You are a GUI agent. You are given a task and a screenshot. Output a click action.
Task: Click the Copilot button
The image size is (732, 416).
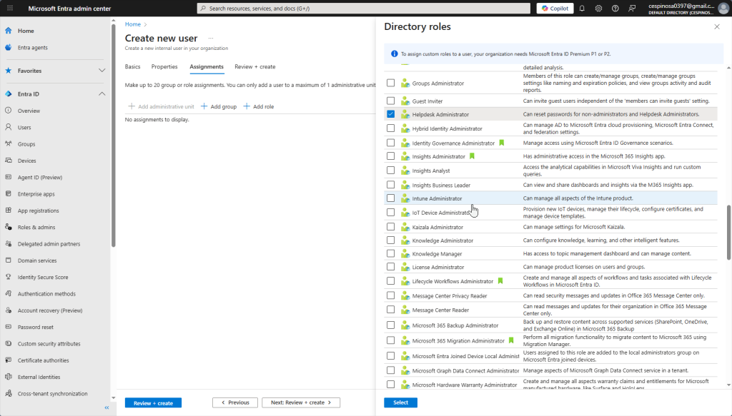[555, 9]
